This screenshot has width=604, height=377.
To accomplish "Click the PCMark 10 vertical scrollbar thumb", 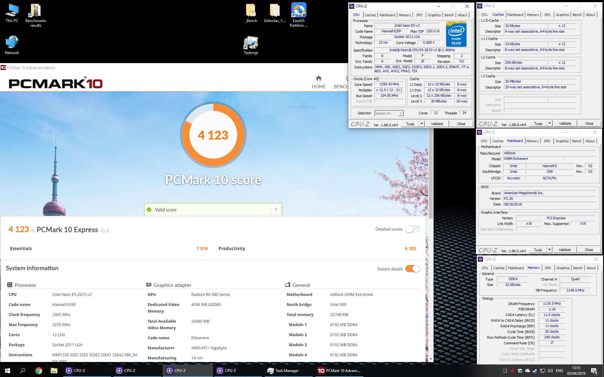I will point(431,174).
